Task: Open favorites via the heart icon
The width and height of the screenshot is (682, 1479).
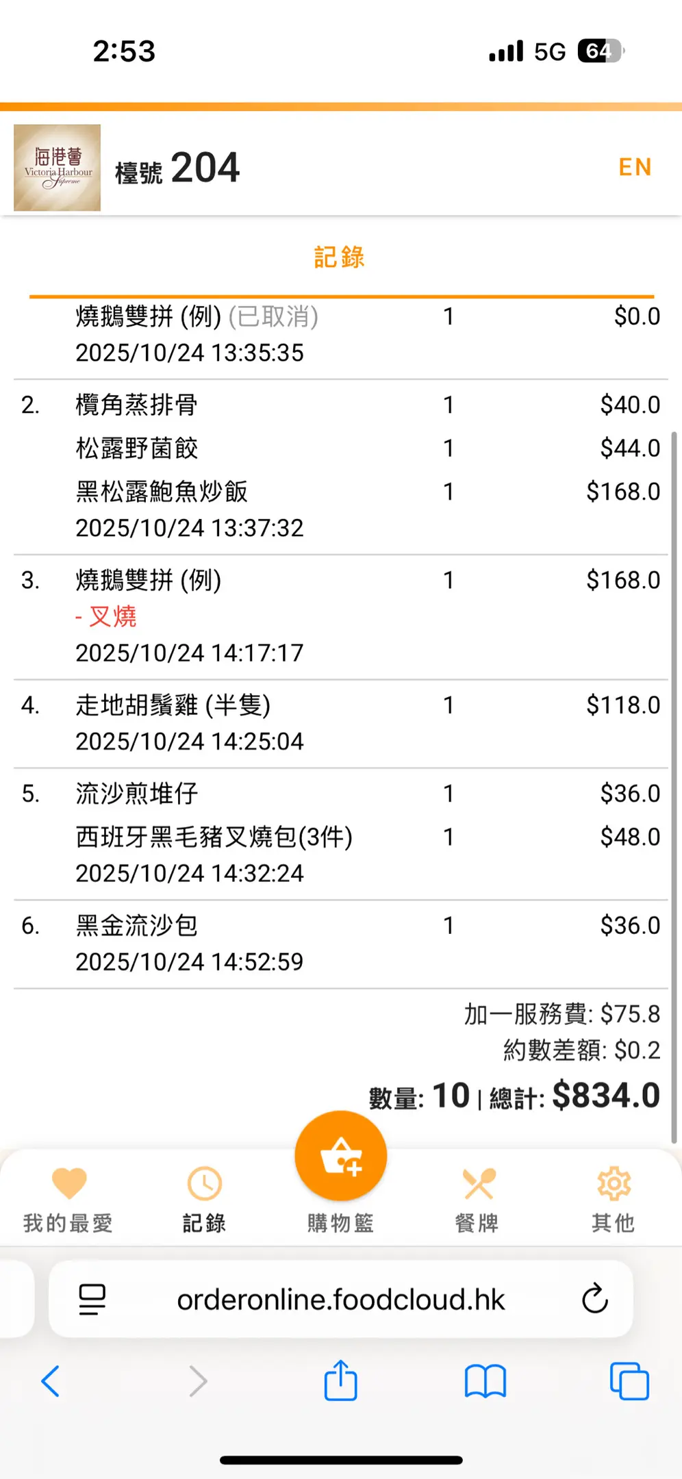Action: (69, 1183)
